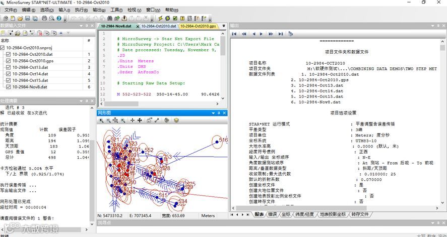
Task: Pin the 网形图 panel
Action: tap(219, 113)
